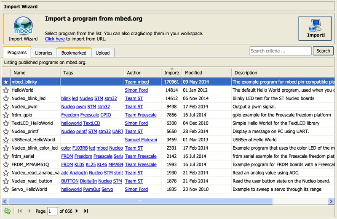Select the frdm_gpio program name

(22, 115)
